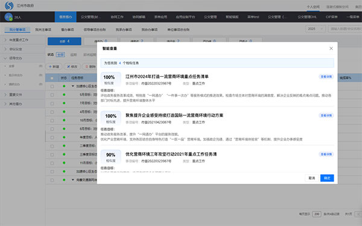Click the 删除 trash icon button
Image resolution: width=362 pixels, height=226 pixels.
point(90,66)
